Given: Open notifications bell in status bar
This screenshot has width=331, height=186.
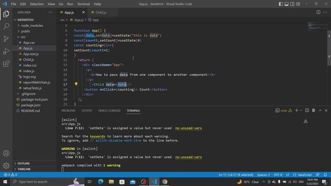Looking at the screenshot, I should [x=325, y=175].
